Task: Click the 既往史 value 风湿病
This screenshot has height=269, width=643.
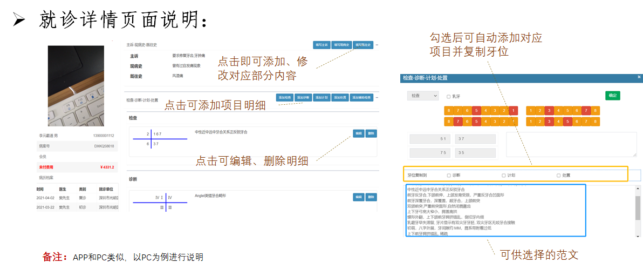Action: tap(178, 76)
